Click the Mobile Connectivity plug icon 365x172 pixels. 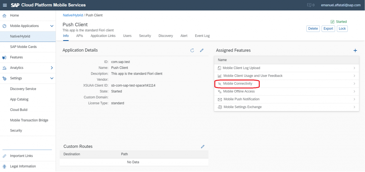219,84
